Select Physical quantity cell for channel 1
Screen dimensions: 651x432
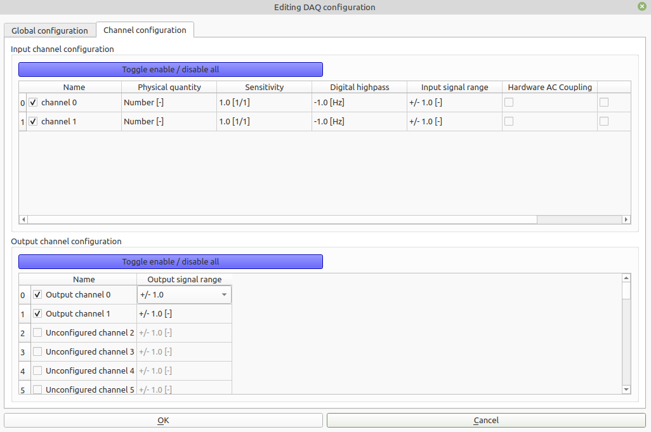pyautogui.click(x=169, y=122)
